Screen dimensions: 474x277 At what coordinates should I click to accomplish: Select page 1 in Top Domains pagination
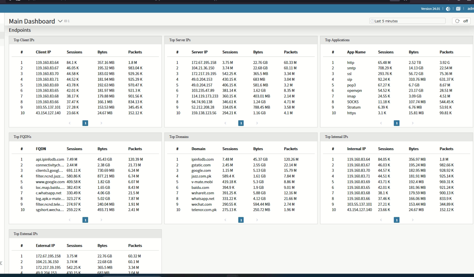click(x=241, y=220)
